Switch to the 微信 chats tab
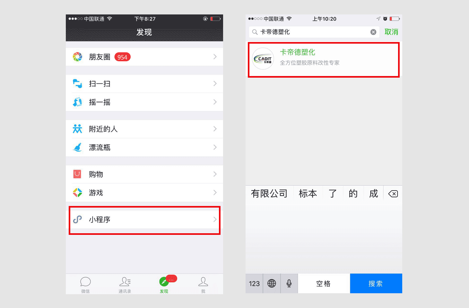 point(85,285)
